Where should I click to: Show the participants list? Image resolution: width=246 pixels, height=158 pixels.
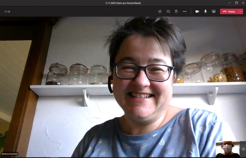point(160,11)
